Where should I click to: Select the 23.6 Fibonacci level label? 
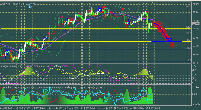(x=189, y=48)
